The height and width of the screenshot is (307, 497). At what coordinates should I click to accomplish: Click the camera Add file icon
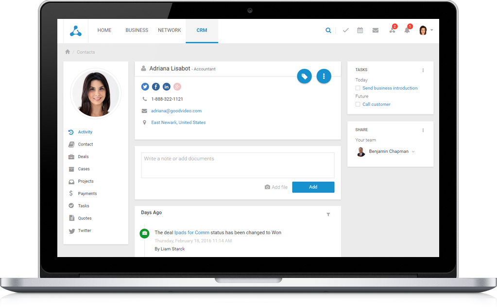point(267,187)
